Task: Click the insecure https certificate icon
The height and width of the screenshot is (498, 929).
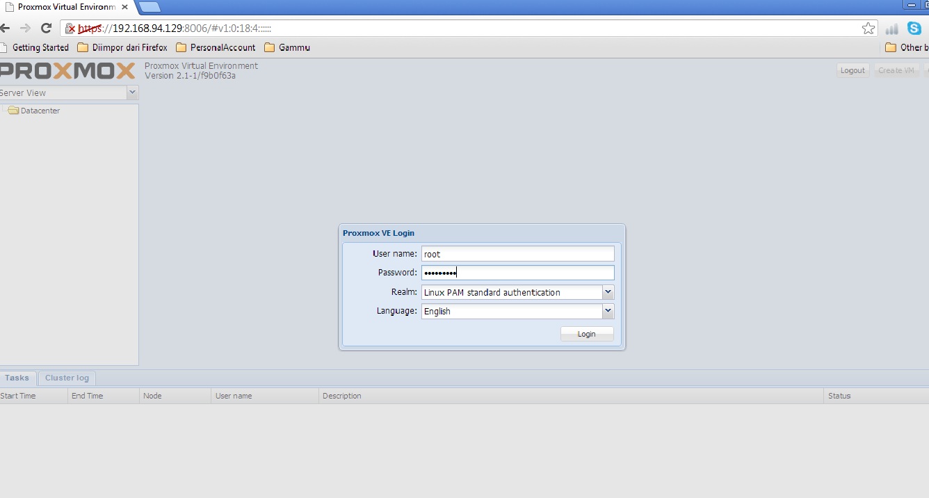Action: pos(70,29)
